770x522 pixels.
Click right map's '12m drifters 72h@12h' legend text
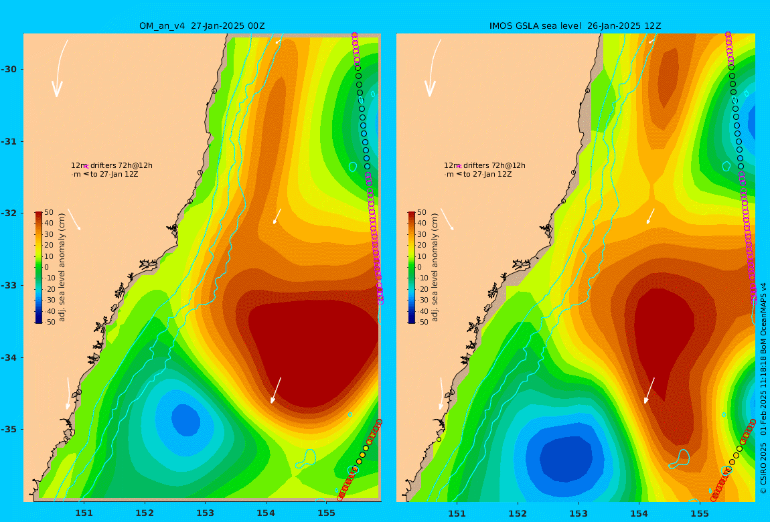485,165
